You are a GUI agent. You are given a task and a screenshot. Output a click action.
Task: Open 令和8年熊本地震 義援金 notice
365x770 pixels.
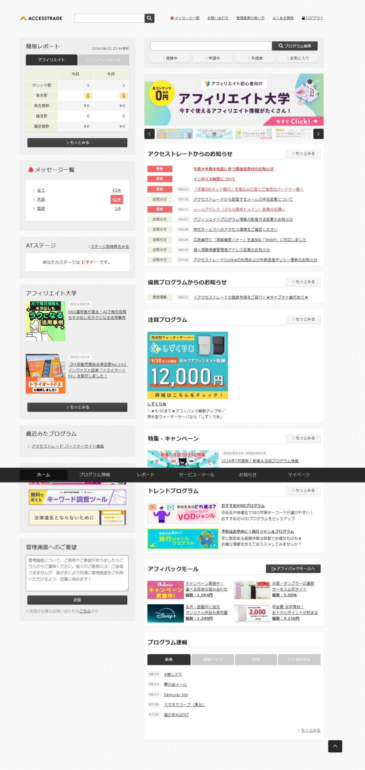(x=234, y=169)
